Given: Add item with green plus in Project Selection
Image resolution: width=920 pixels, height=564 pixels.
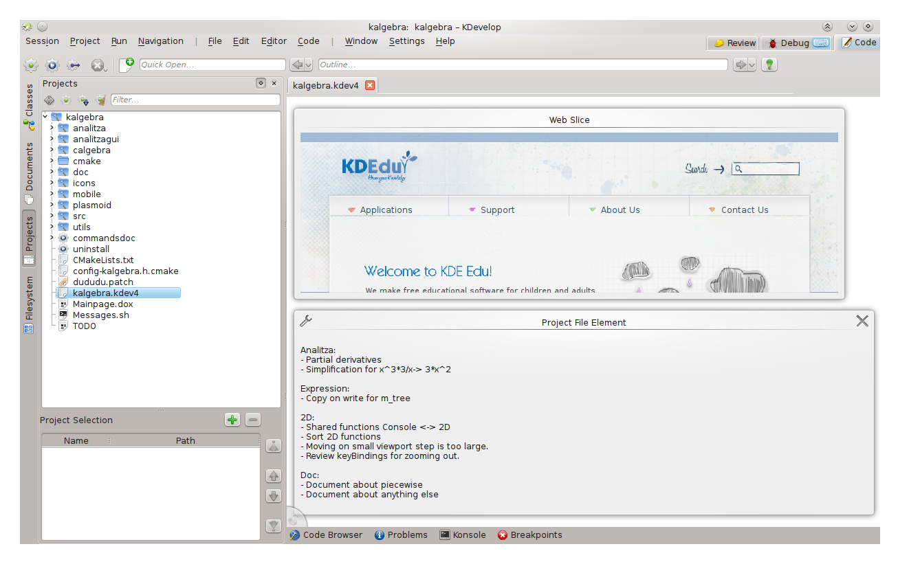Looking at the screenshot, I should tap(232, 420).
